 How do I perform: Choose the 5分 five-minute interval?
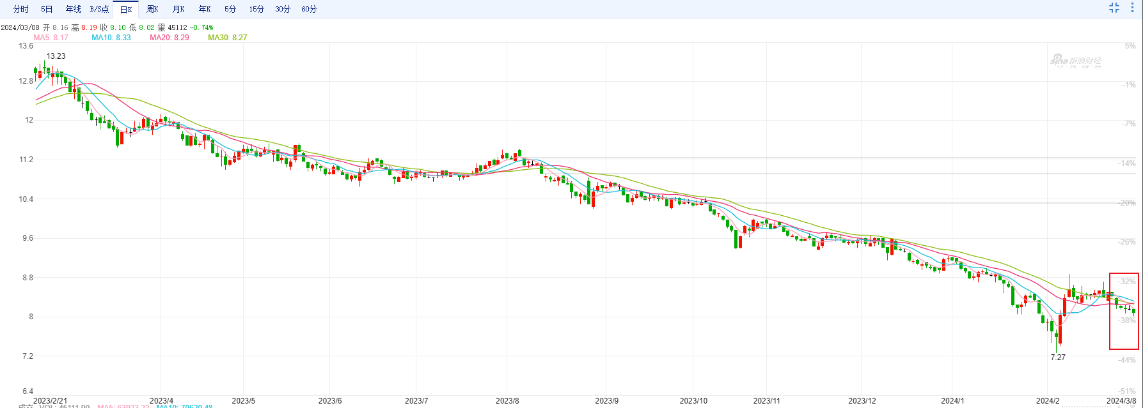pos(230,9)
